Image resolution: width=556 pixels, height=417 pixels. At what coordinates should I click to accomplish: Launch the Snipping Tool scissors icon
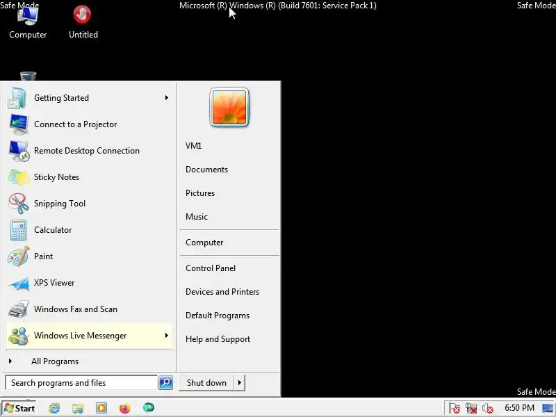pos(19,204)
